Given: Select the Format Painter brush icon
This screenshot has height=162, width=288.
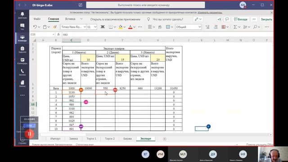Looking at the screenshot, I should pos(55,27).
